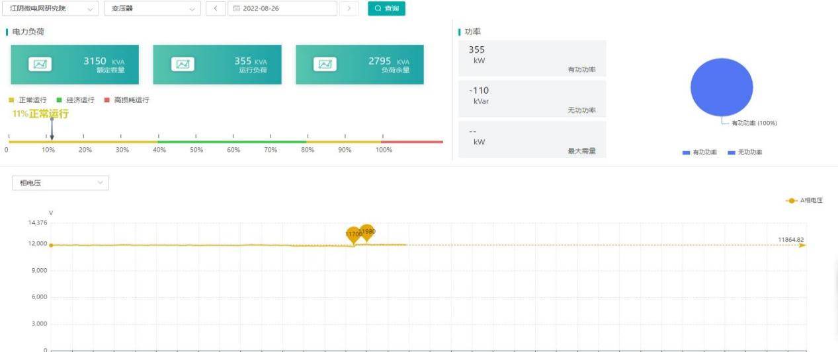Click the 电力负荷 section heading
The image size is (838, 352).
28,32
